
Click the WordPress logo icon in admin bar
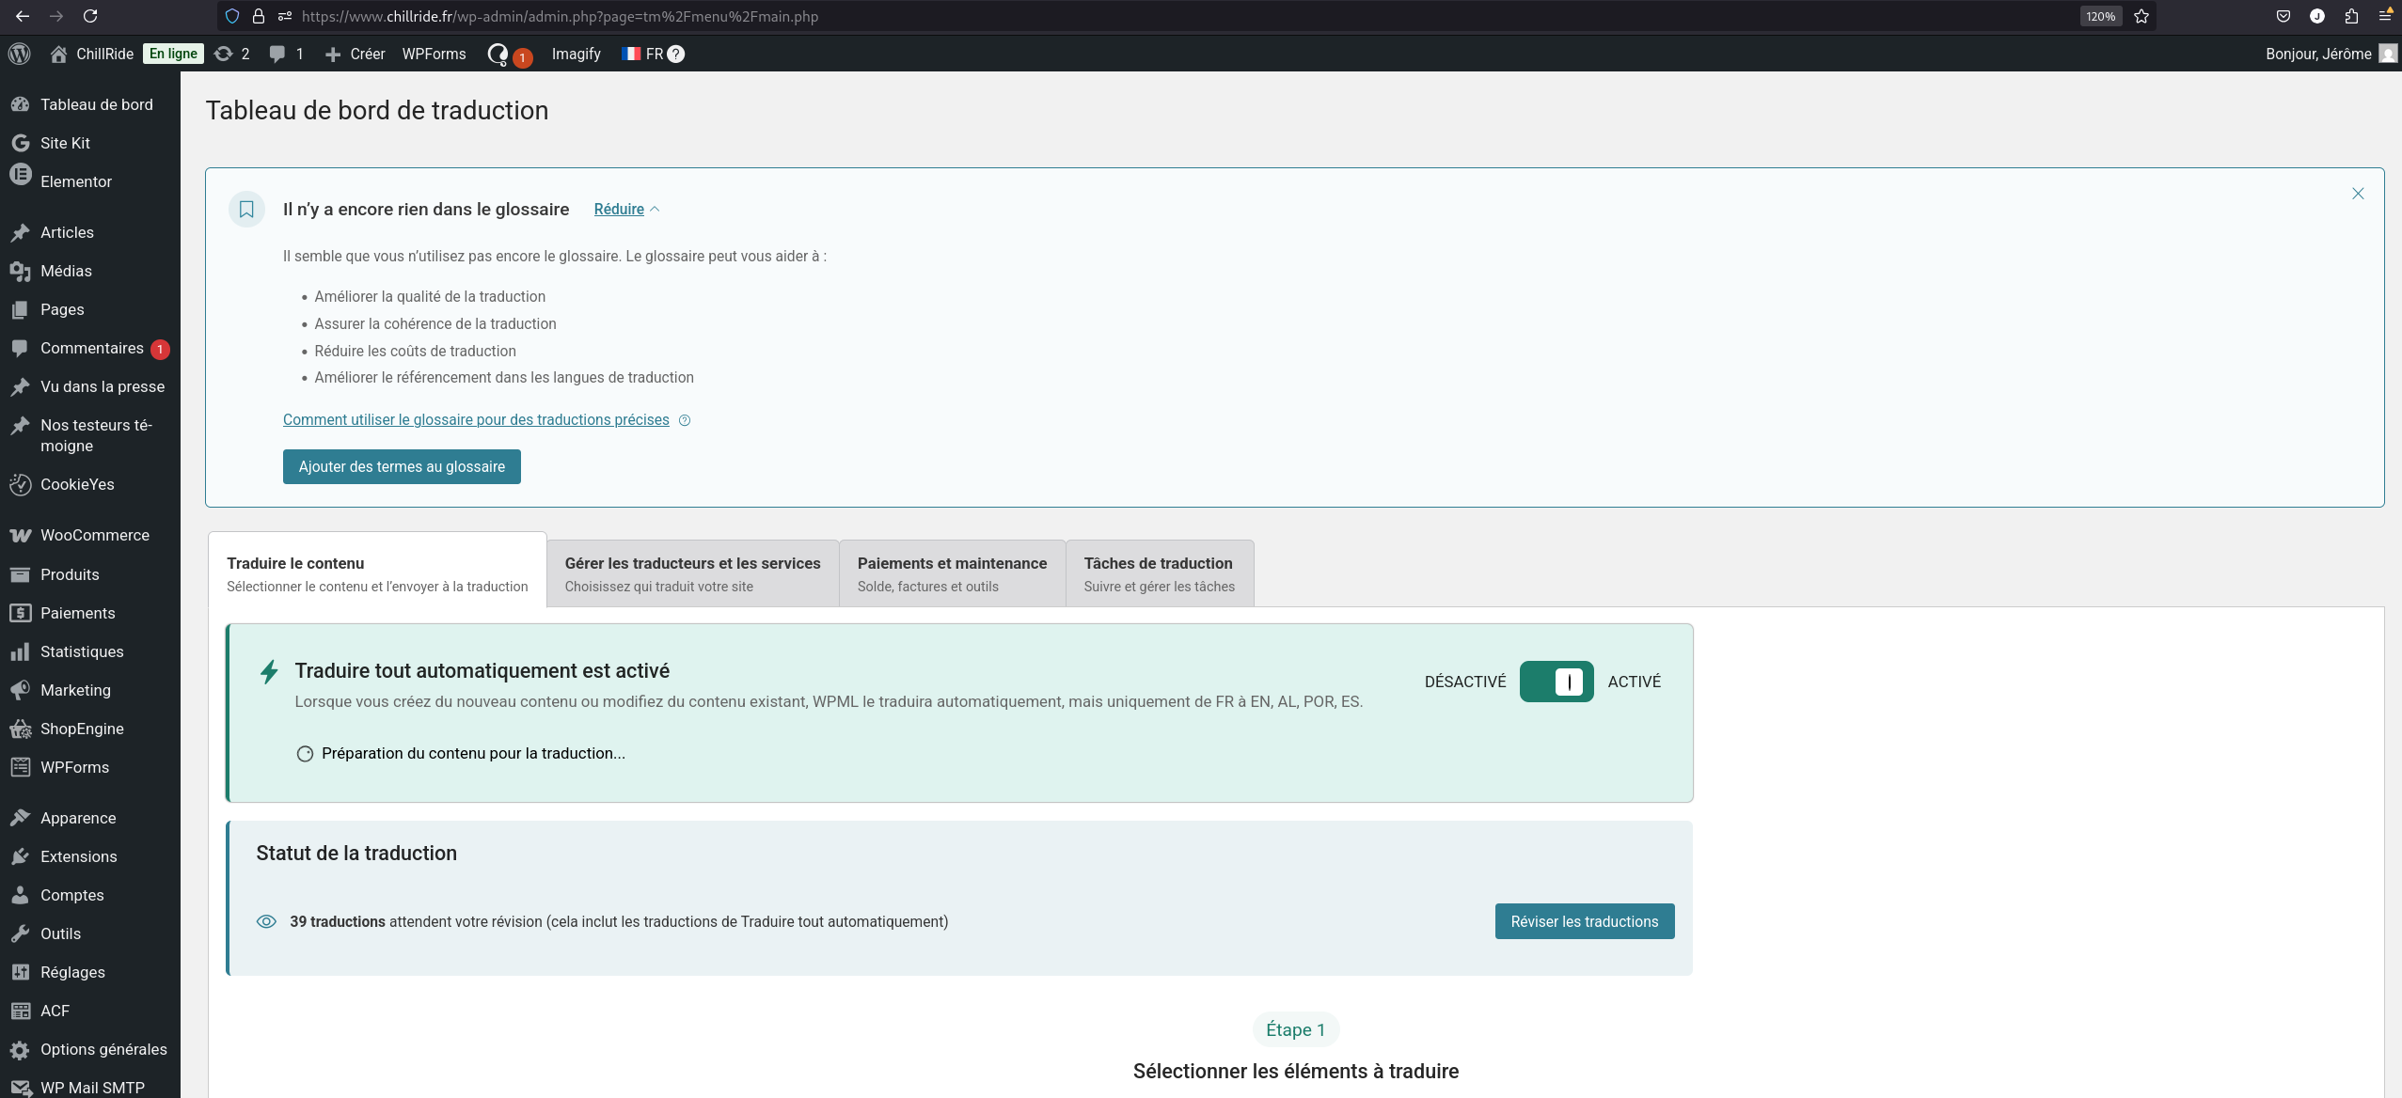[x=20, y=54]
